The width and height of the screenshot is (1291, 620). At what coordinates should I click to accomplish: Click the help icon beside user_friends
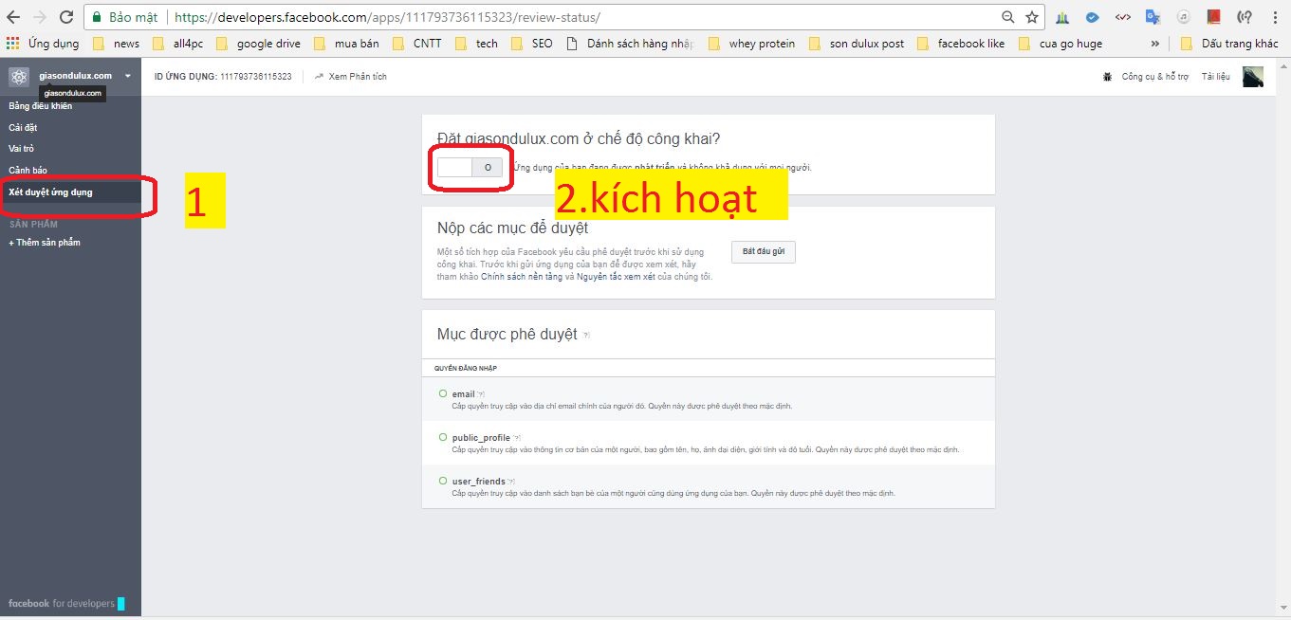tap(511, 482)
